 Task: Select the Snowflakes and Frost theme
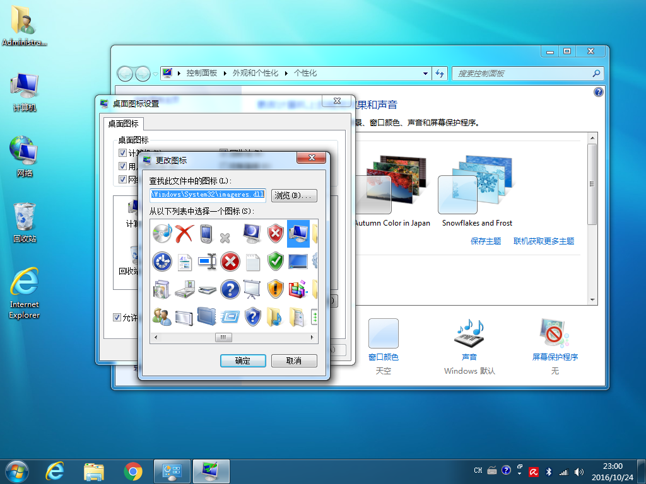[477, 192]
